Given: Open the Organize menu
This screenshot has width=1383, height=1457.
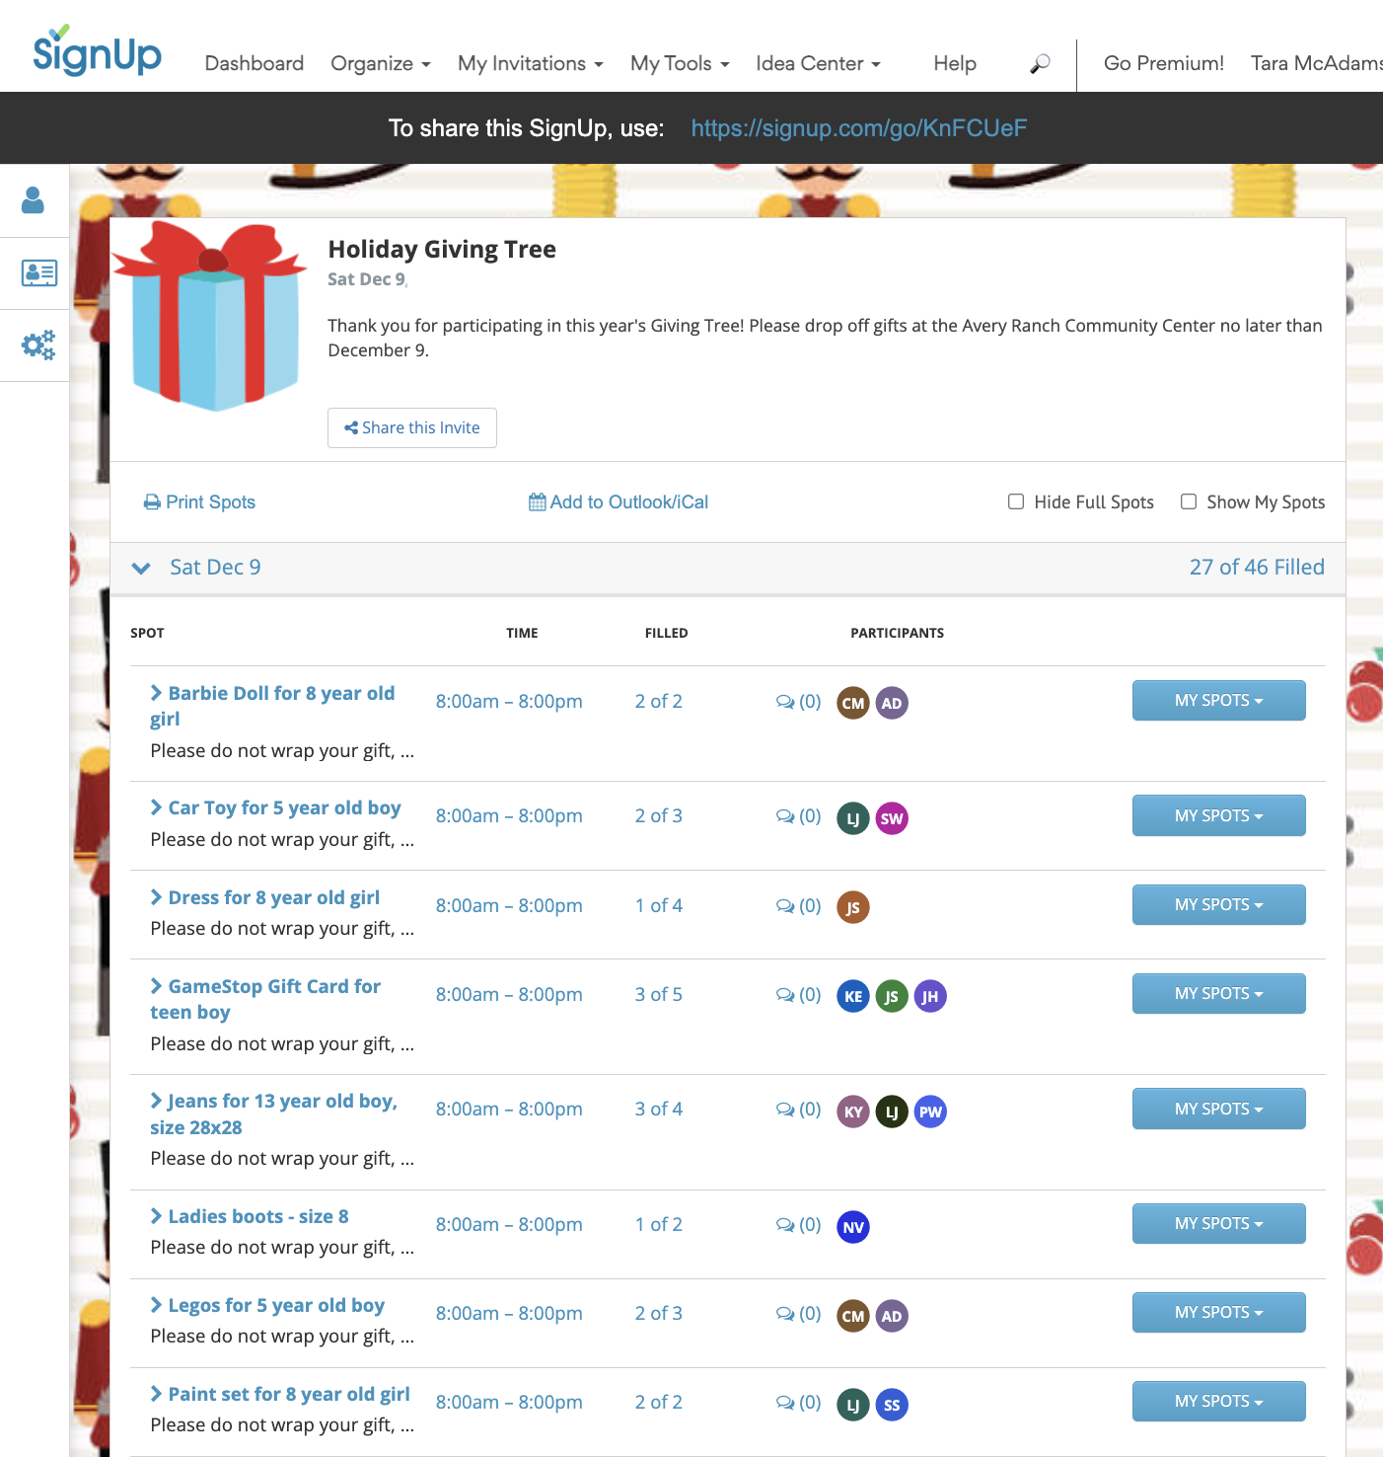Looking at the screenshot, I should 380,64.
